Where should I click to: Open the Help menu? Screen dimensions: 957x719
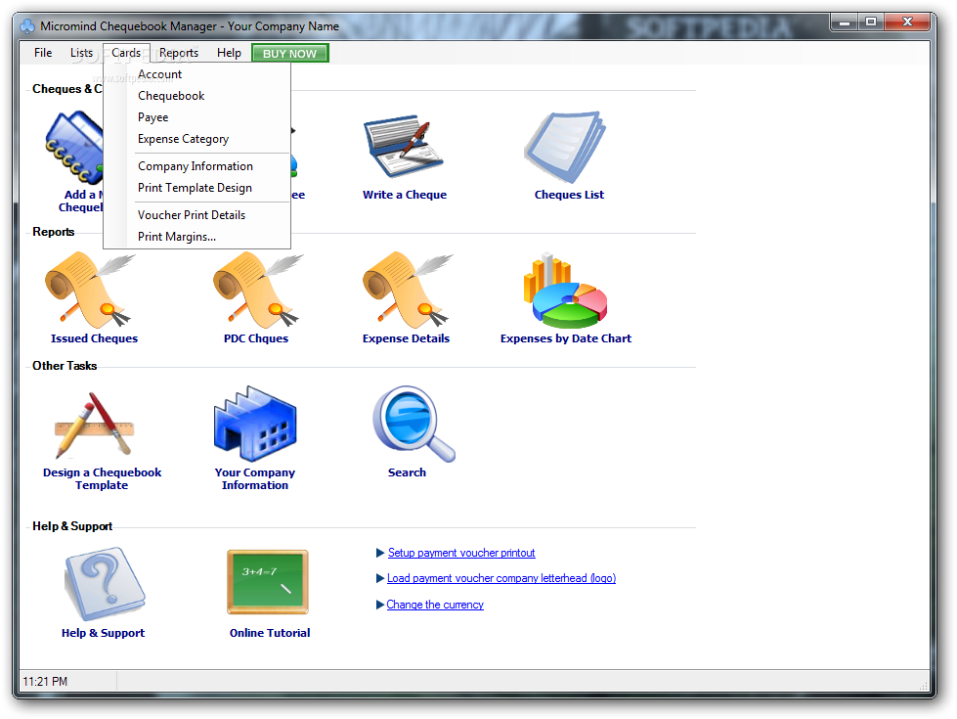(229, 53)
